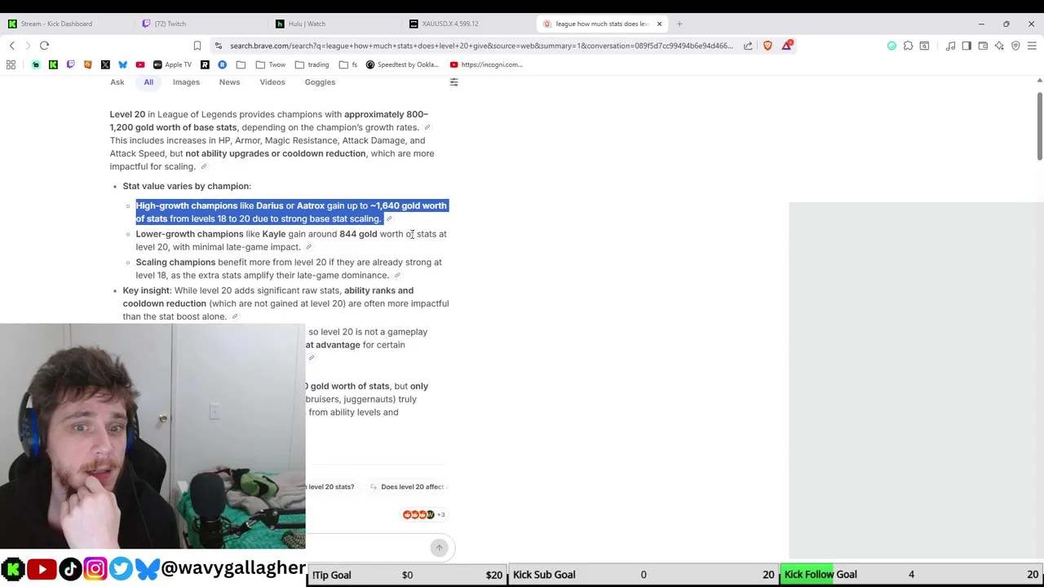This screenshot has height=587, width=1044.
Task: Open citation link after 'late-game dominance'
Action: pos(397,276)
